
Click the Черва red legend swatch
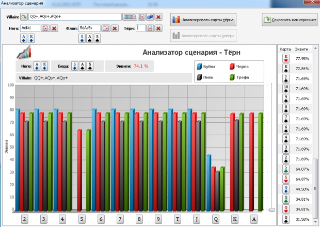coord(232,66)
